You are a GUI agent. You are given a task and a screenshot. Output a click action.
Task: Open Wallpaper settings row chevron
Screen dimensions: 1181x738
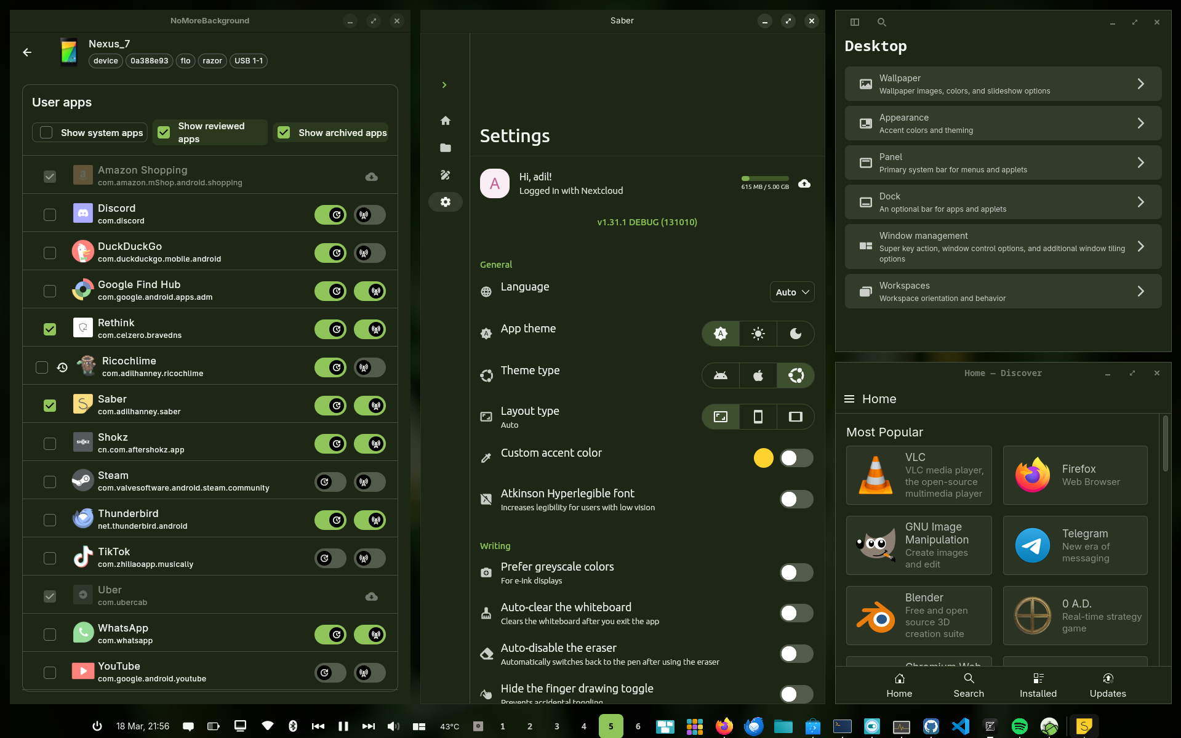click(x=1140, y=84)
